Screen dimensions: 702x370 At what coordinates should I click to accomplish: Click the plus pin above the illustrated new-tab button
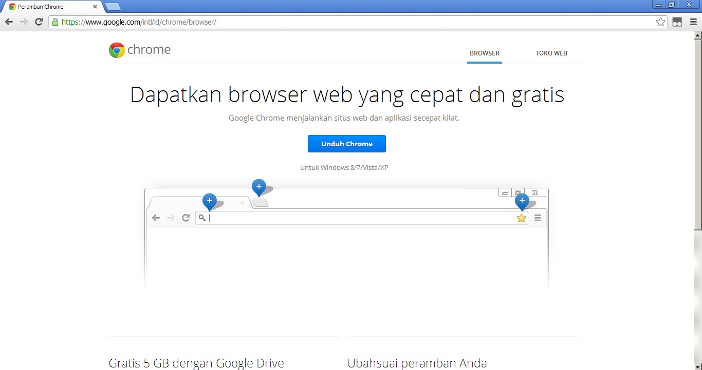coord(259,187)
